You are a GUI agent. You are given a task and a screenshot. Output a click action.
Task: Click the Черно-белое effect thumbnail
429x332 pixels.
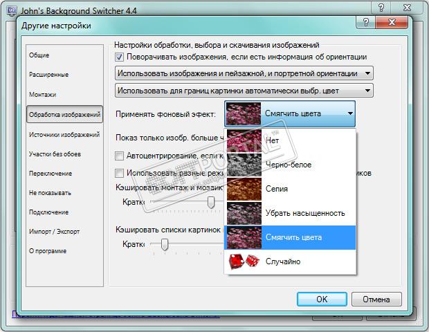(x=244, y=165)
